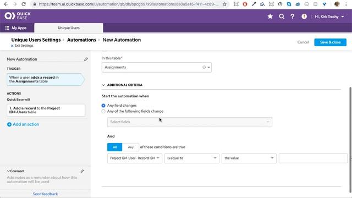The image size is (352, 198).
Task: Click the blue cloud extension icon
Action: point(298,4)
